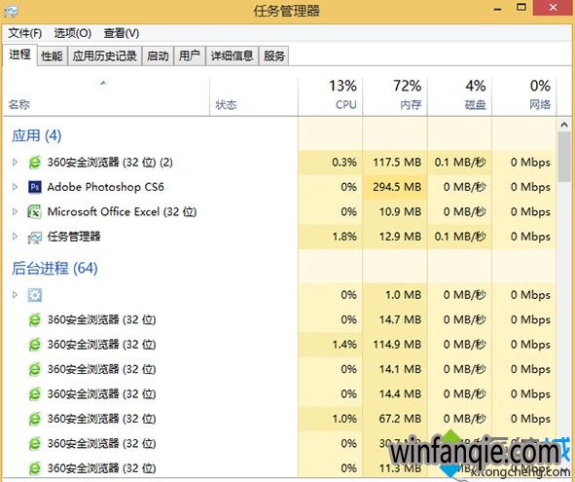Viewport: 575px width, 482px height.
Task: Click the 360 browser icon in 14.1 MB row
Action: [x=35, y=369]
